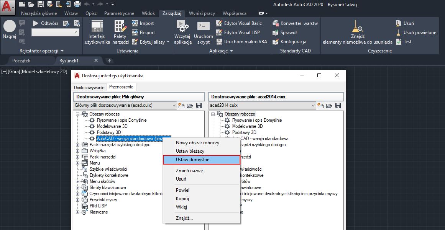Switch to Wstaw ribbon tab
Image resolution: width=445 pixels, height=230 pixels.
(x=71, y=13)
